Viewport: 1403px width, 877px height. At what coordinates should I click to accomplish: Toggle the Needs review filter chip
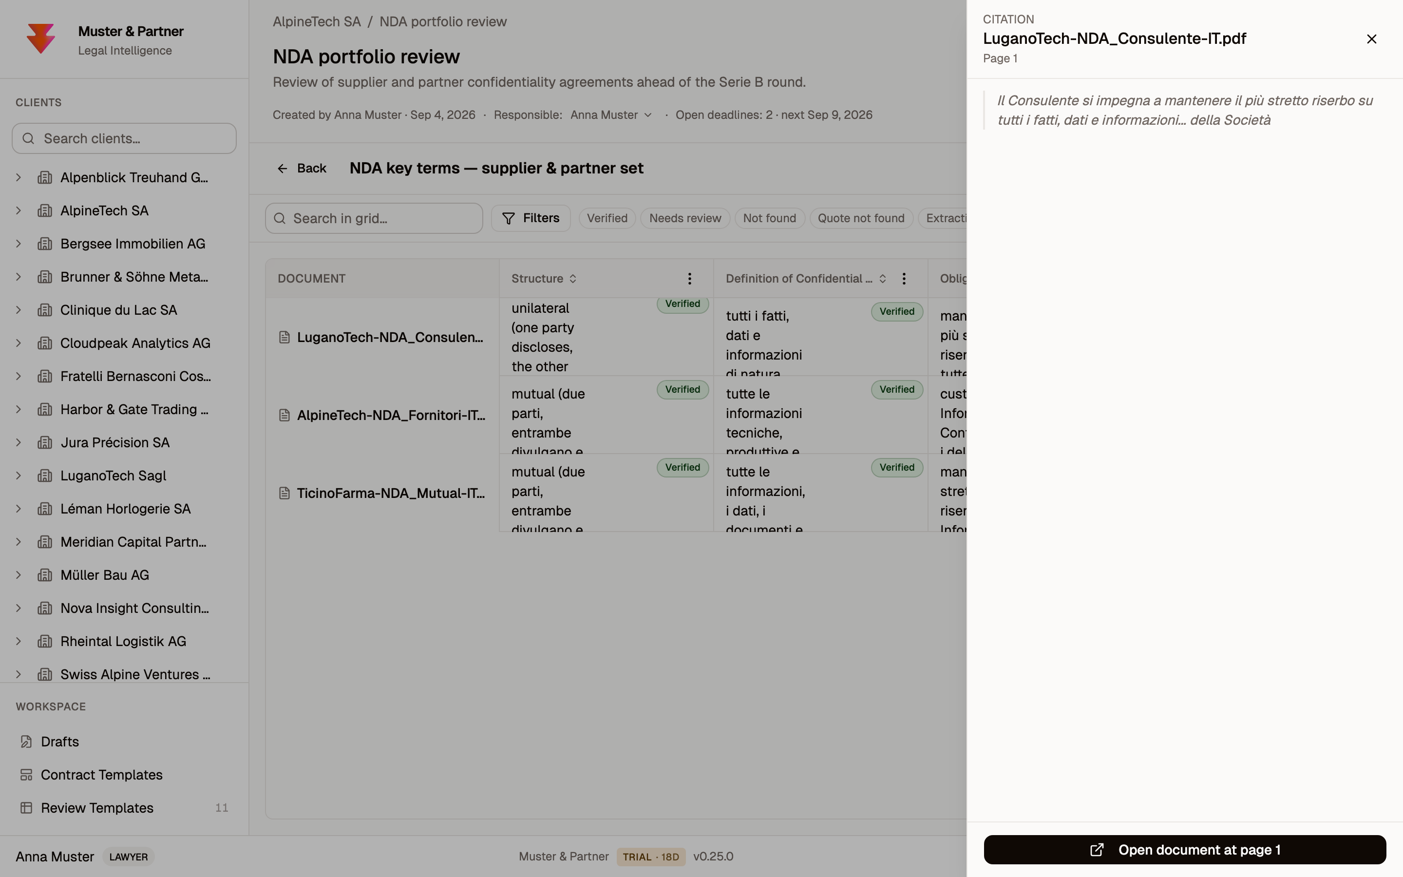pyautogui.click(x=684, y=218)
